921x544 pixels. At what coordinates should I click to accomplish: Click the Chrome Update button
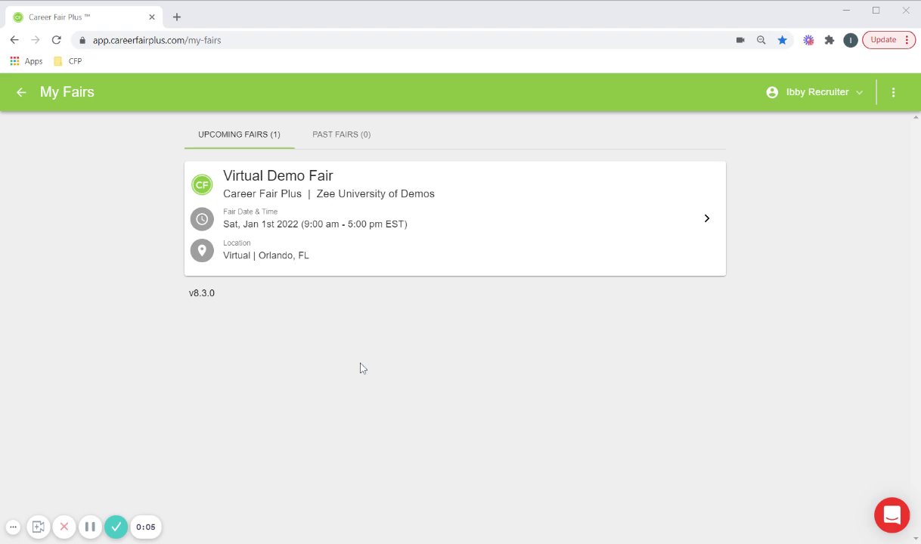pyautogui.click(x=888, y=40)
